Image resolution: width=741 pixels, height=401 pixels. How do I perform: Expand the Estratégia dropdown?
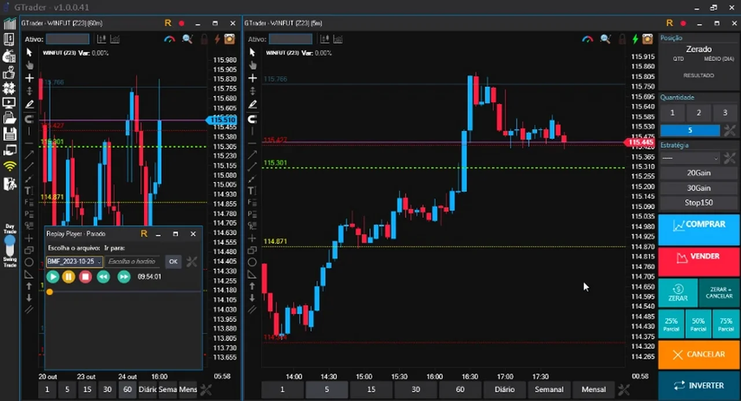(x=690, y=158)
